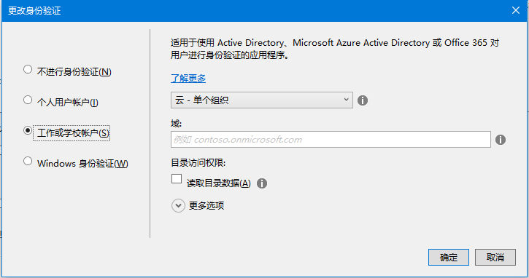Image resolution: width=529 pixels, height=278 pixels.
Task: Click 更多选项 label to expand options
Action: tap(206, 206)
